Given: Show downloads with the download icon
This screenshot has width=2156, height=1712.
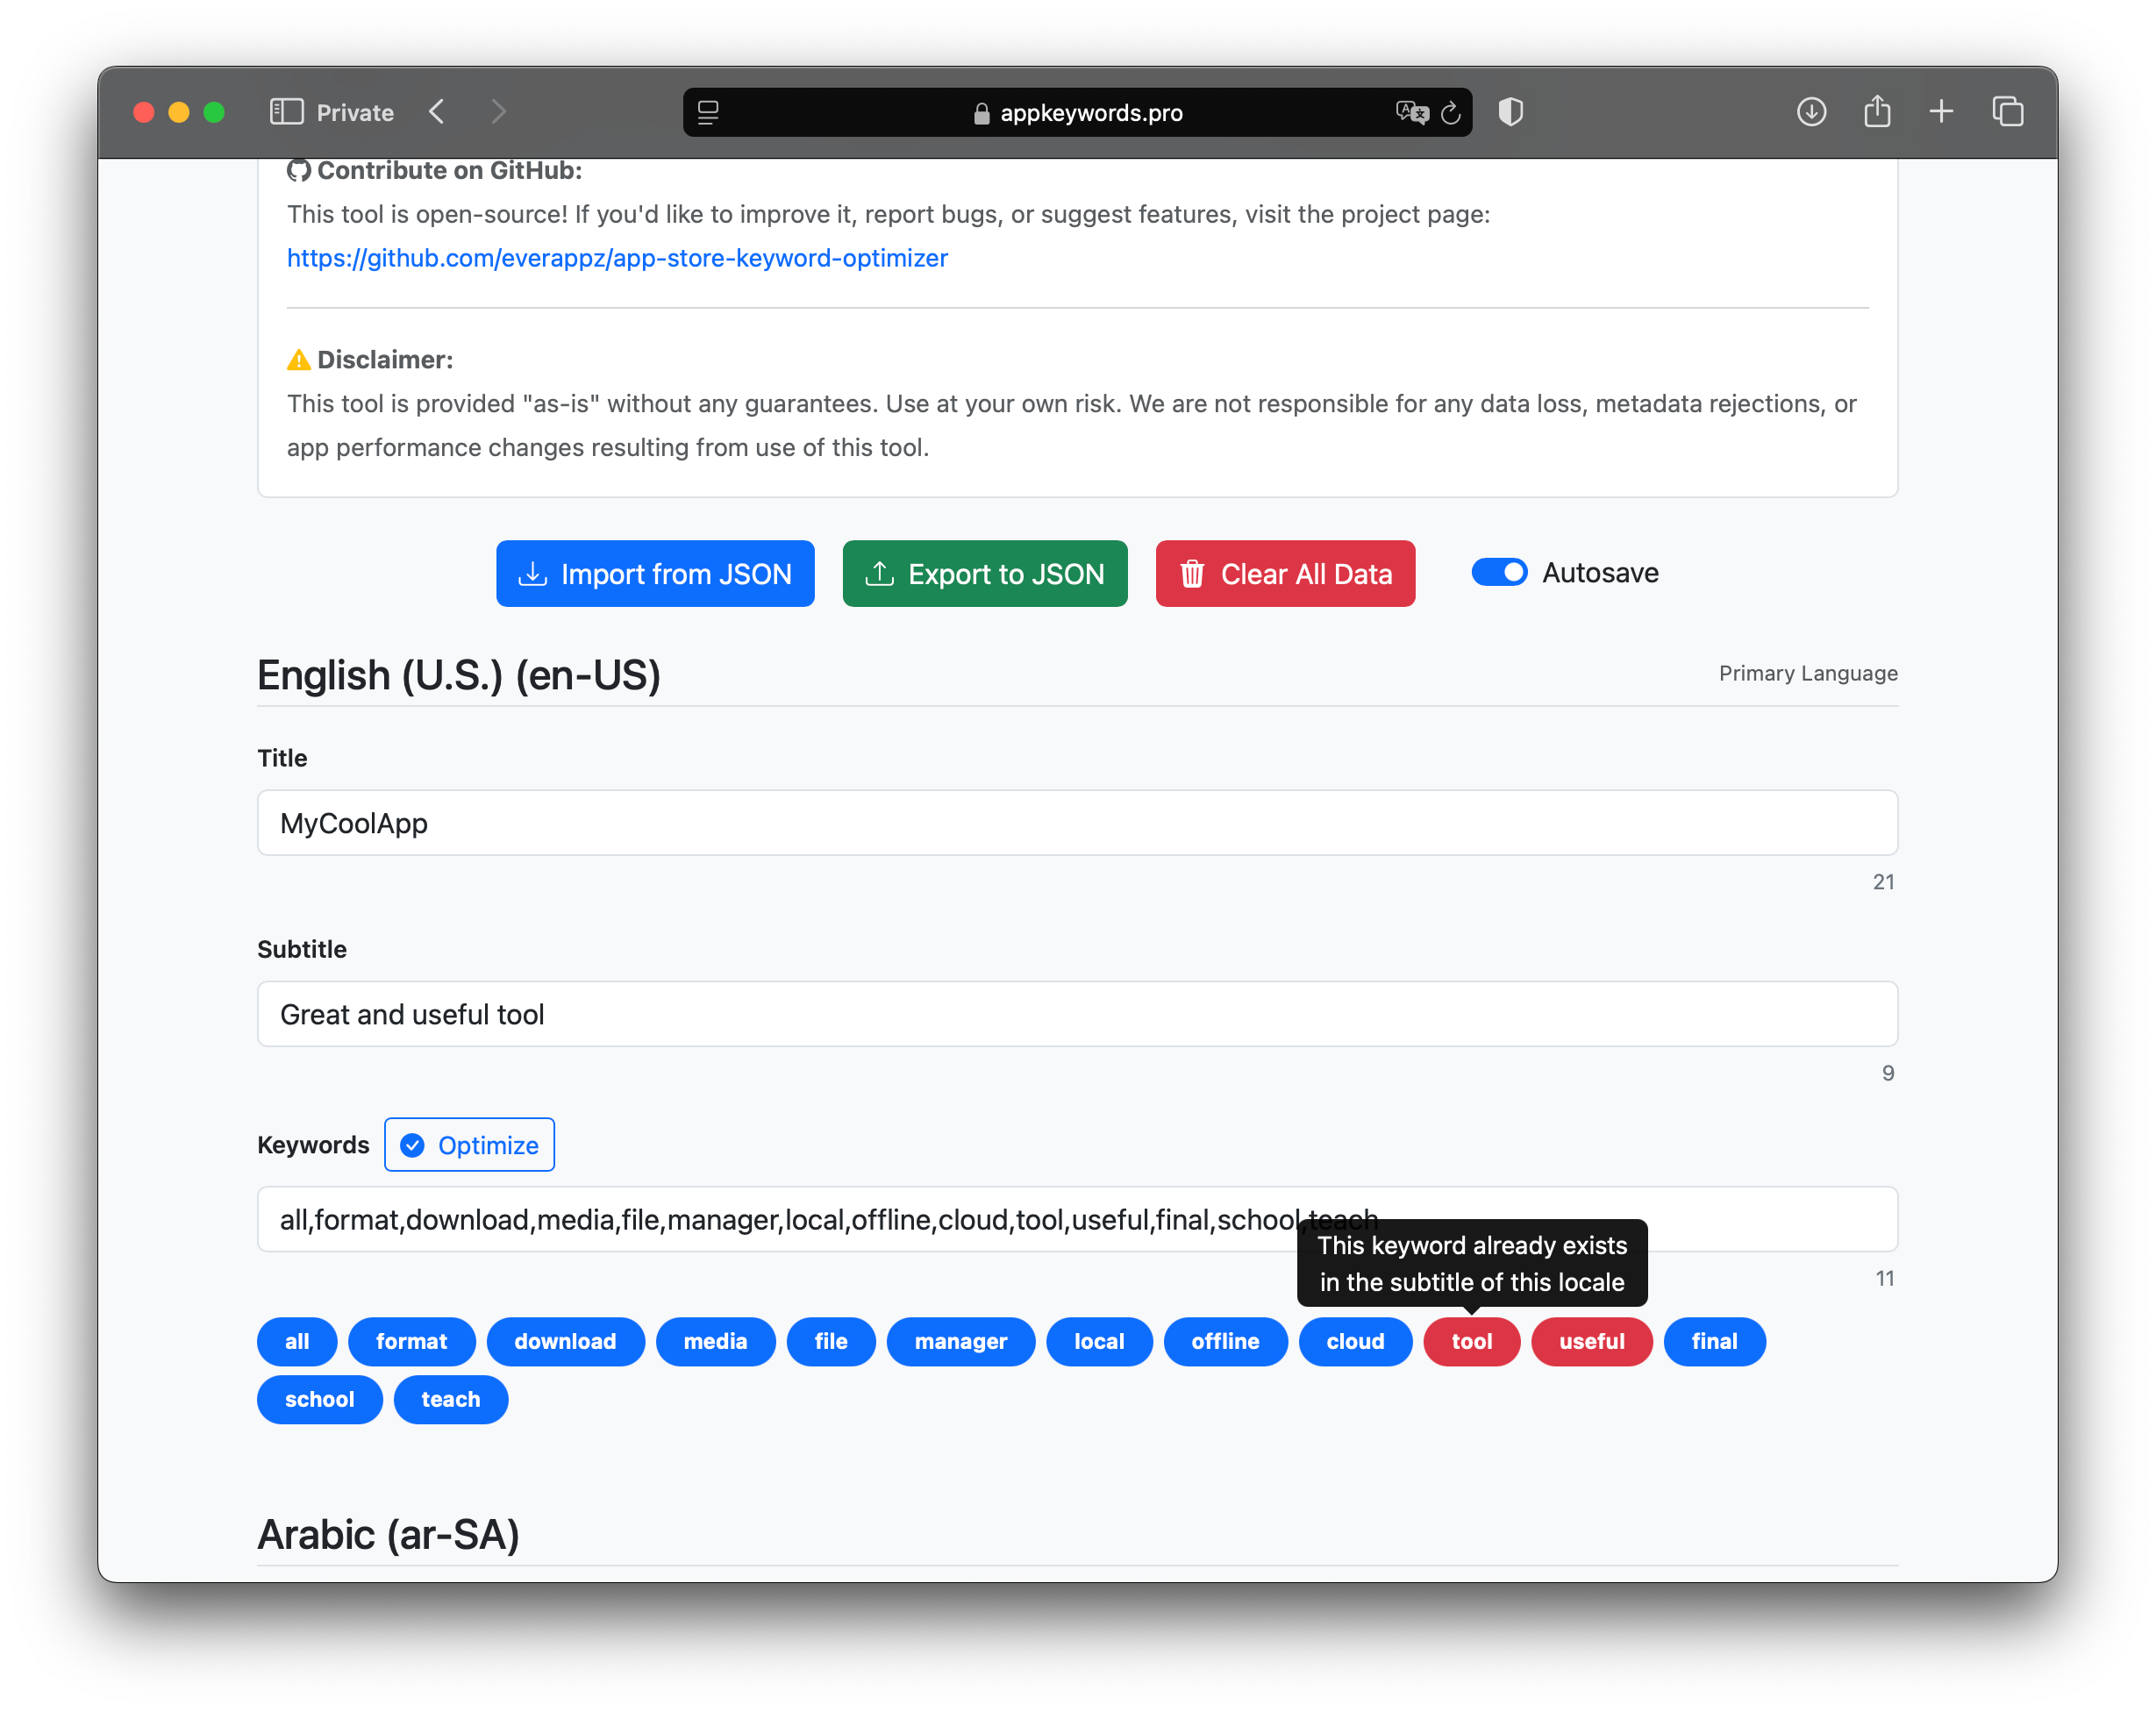Looking at the screenshot, I should [x=1811, y=112].
